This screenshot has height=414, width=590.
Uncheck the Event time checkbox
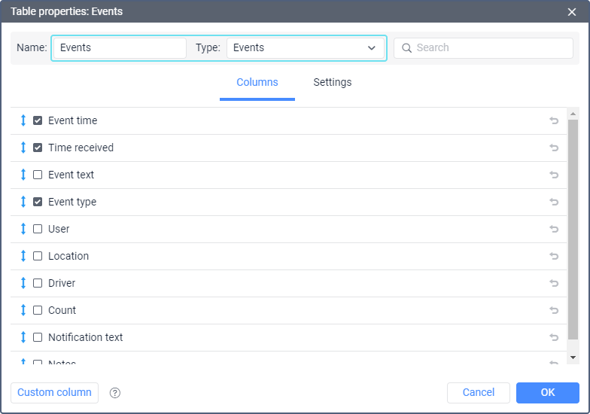click(38, 120)
